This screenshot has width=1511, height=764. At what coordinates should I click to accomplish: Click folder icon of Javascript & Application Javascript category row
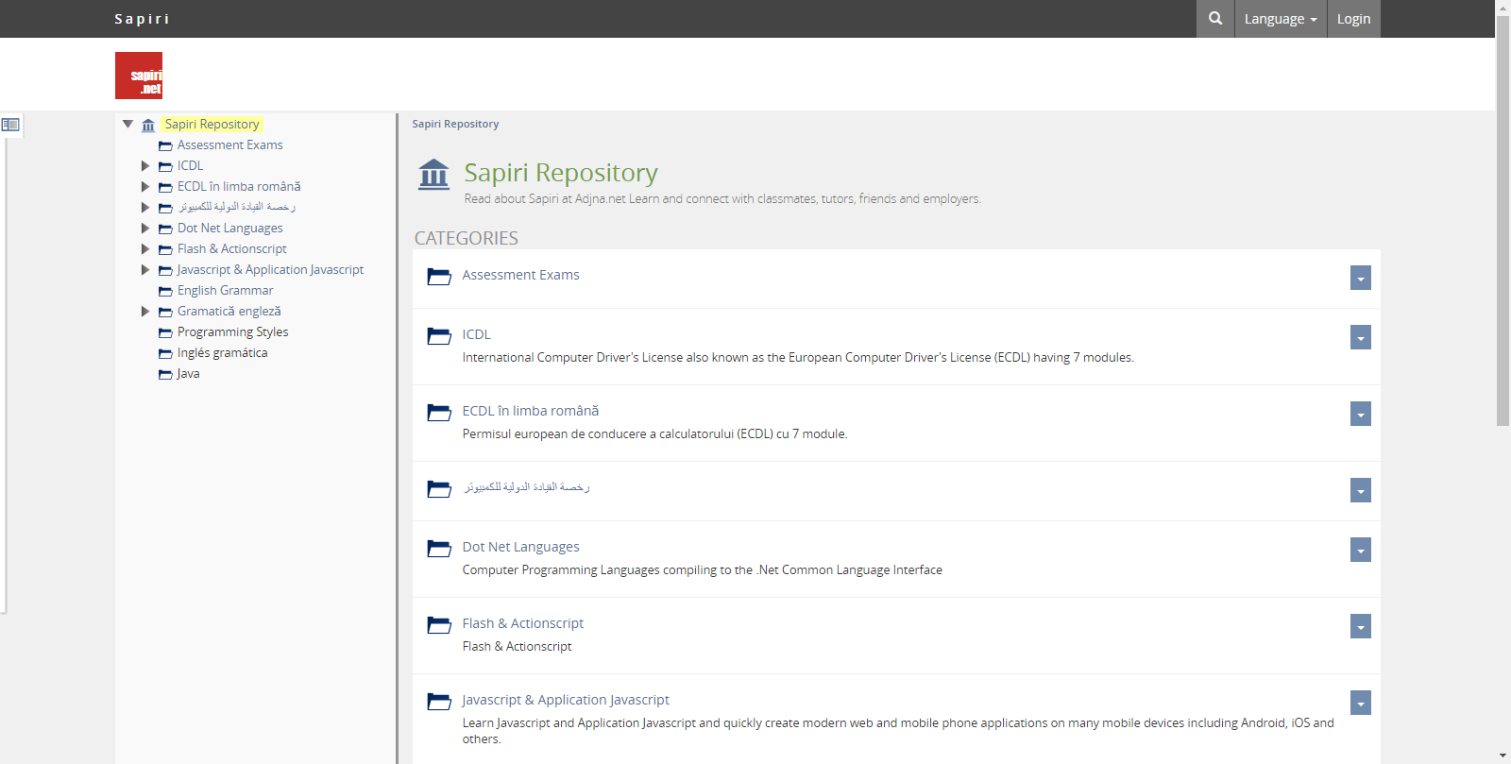pos(439,701)
